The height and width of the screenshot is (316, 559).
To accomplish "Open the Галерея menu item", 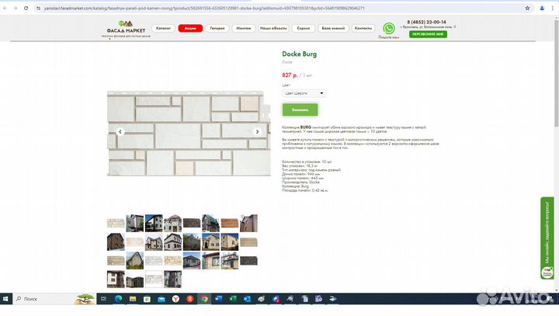I will (217, 28).
